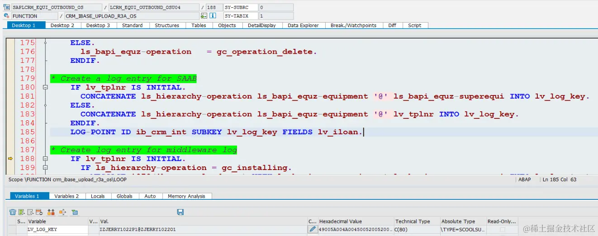Collapse the nested IF block at line 189
The height and width of the screenshot is (236, 598).
[x=45, y=168]
